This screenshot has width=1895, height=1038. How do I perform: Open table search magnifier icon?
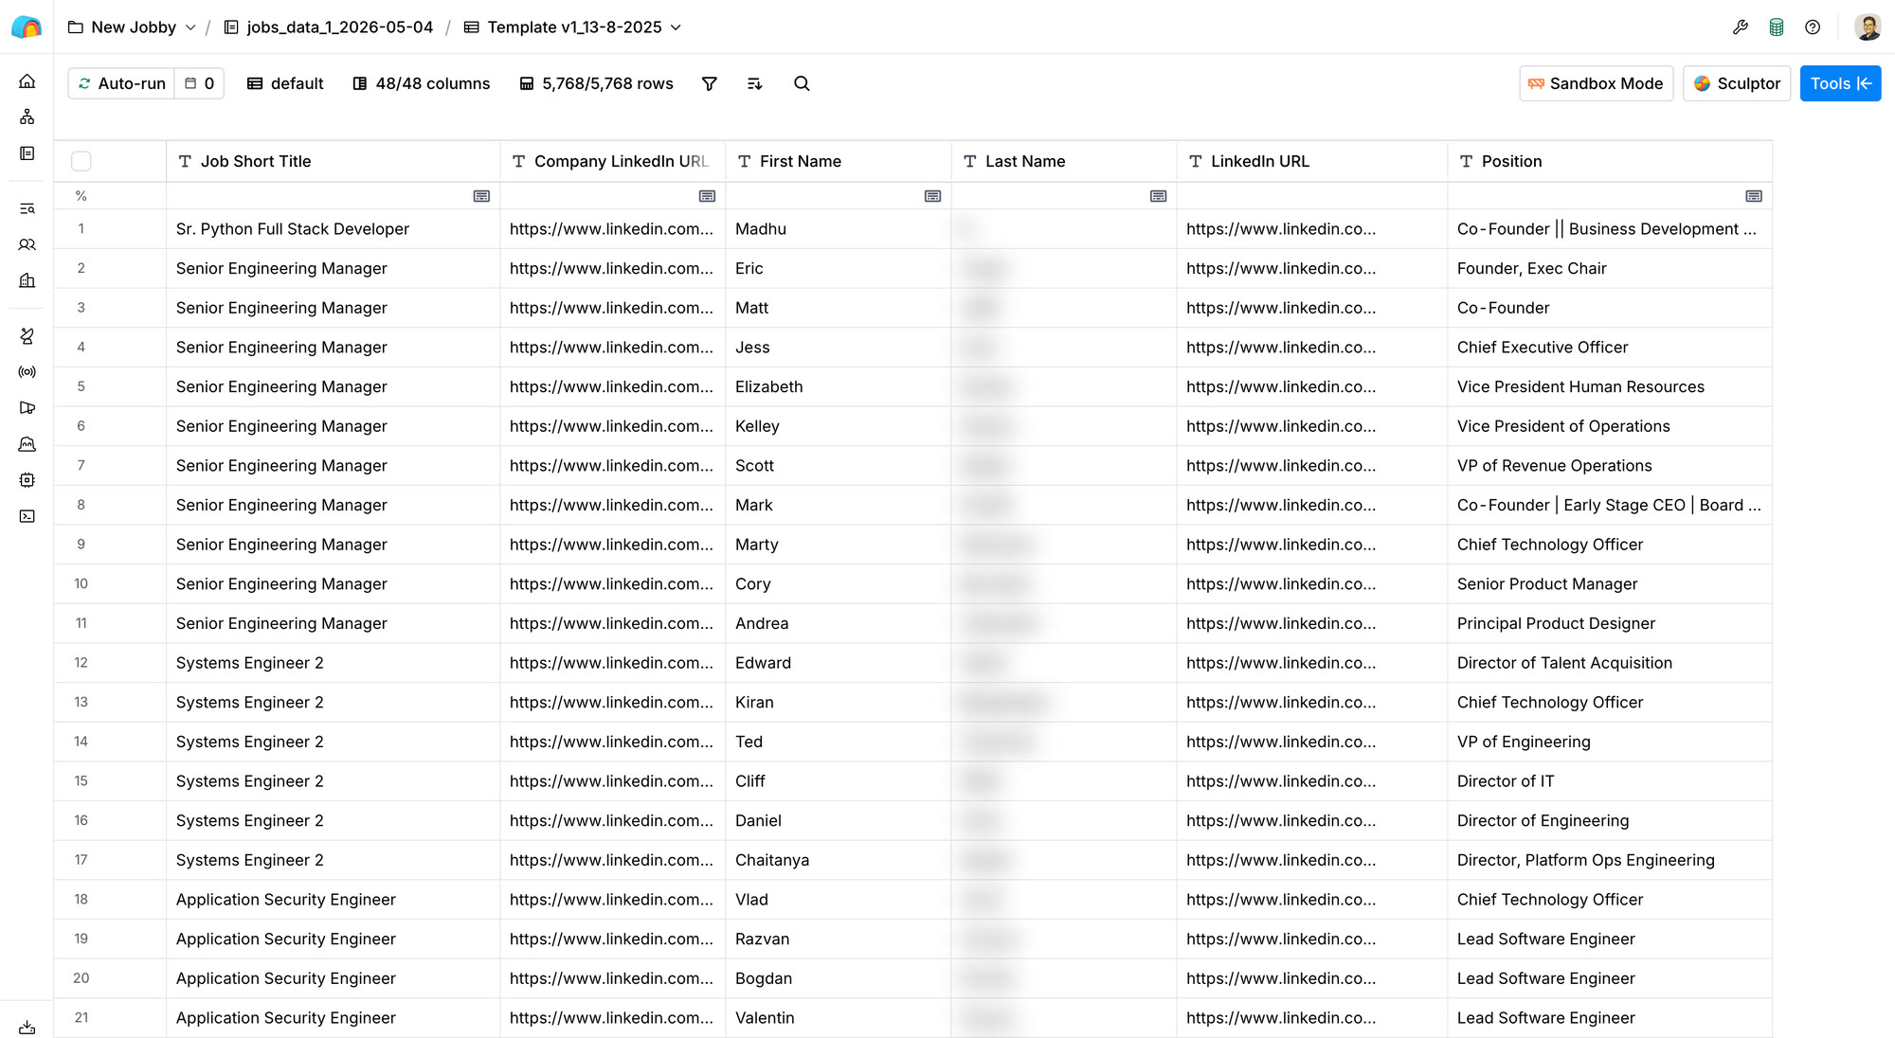point(802,84)
